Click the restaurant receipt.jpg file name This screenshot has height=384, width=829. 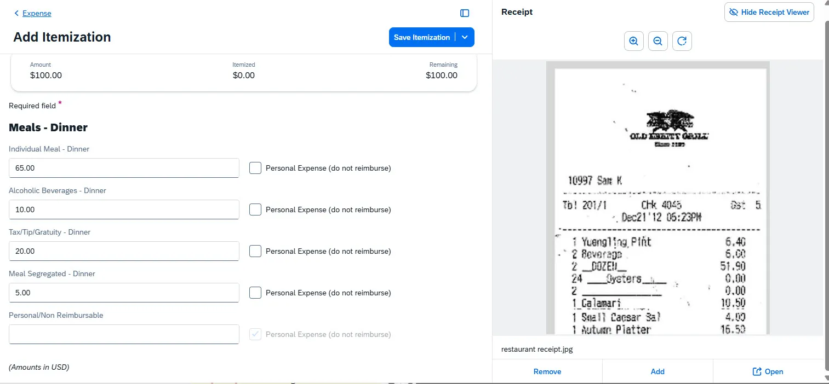[537, 349]
